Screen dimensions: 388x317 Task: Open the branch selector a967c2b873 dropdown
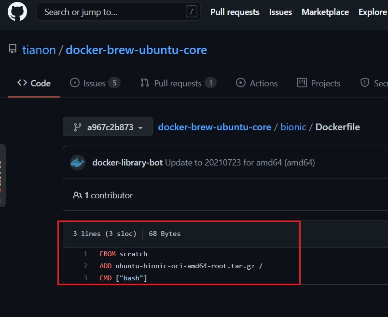click(x=108, y=127)
